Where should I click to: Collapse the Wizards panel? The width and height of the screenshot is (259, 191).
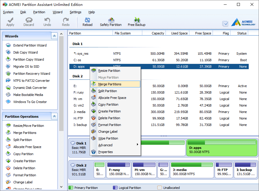click(x=54, y=36)
